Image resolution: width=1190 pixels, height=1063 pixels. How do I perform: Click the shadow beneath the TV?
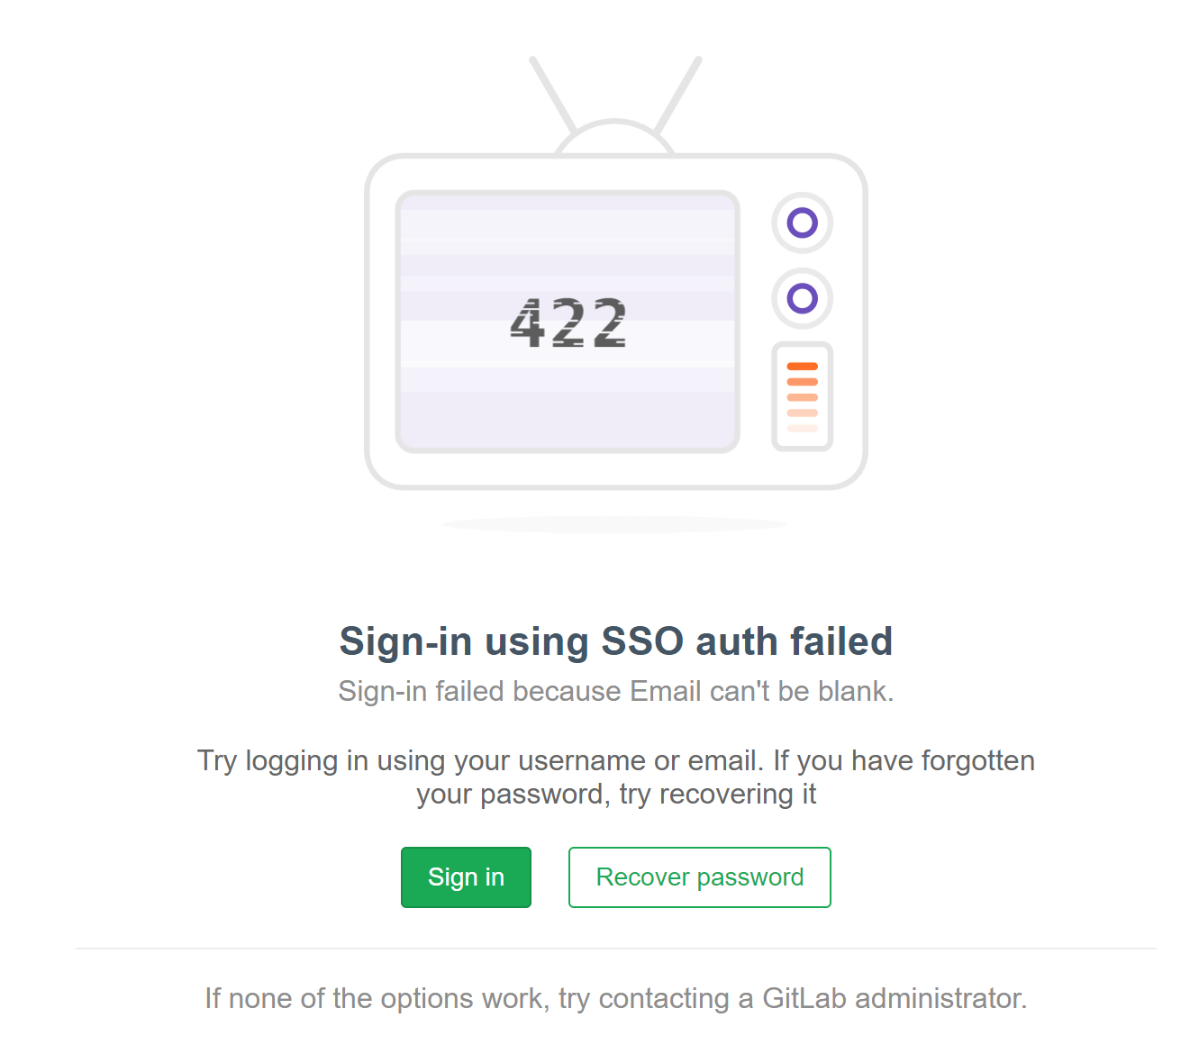[x=613, y=524]
